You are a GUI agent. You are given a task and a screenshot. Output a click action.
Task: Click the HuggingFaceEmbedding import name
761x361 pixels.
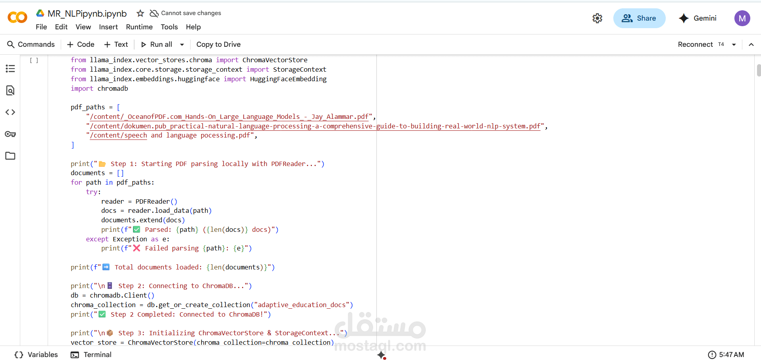click(x=288, y=79)
